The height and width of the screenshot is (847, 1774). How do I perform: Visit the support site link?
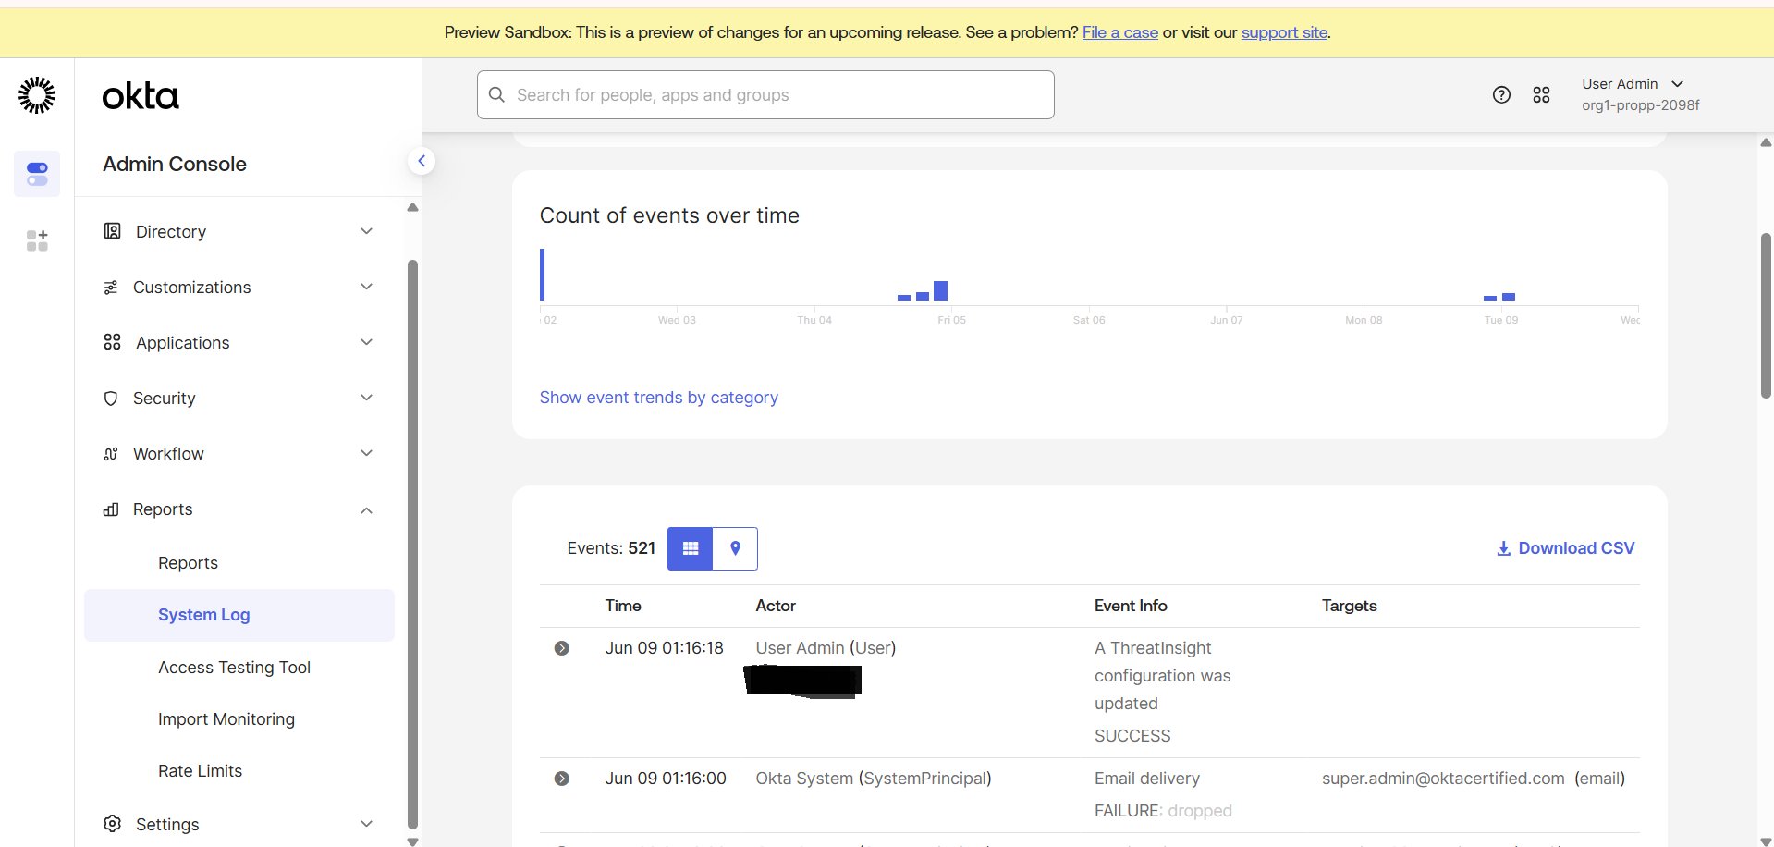[1284, 32]
